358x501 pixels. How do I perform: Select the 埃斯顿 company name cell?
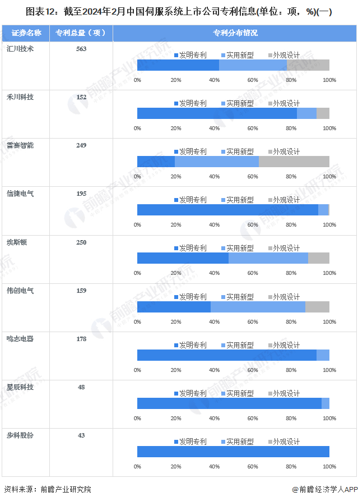(17, 242)
